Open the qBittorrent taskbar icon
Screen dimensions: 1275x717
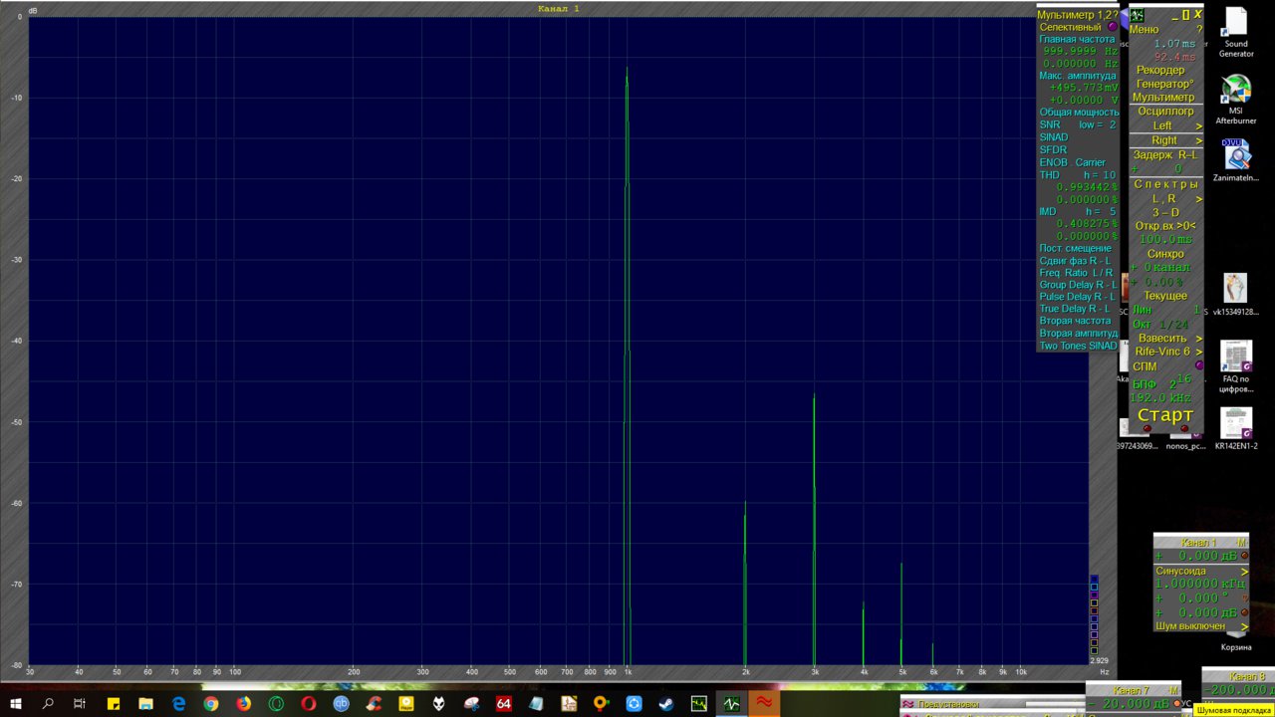coord(342,704)
